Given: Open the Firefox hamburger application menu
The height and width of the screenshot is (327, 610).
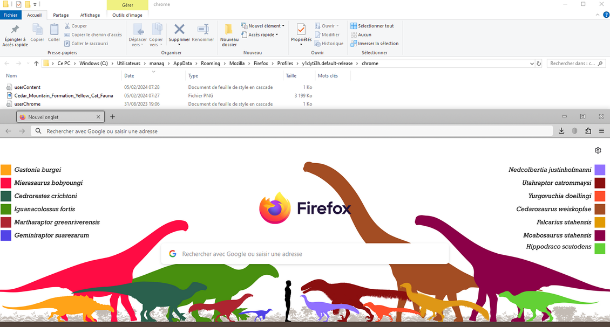Looking at the screenshot, I should tap(601, 131).
